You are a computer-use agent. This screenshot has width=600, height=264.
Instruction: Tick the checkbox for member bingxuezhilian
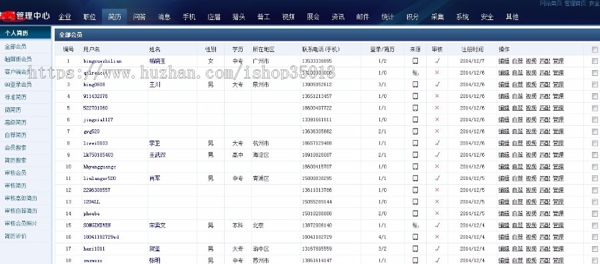point(595,61)
